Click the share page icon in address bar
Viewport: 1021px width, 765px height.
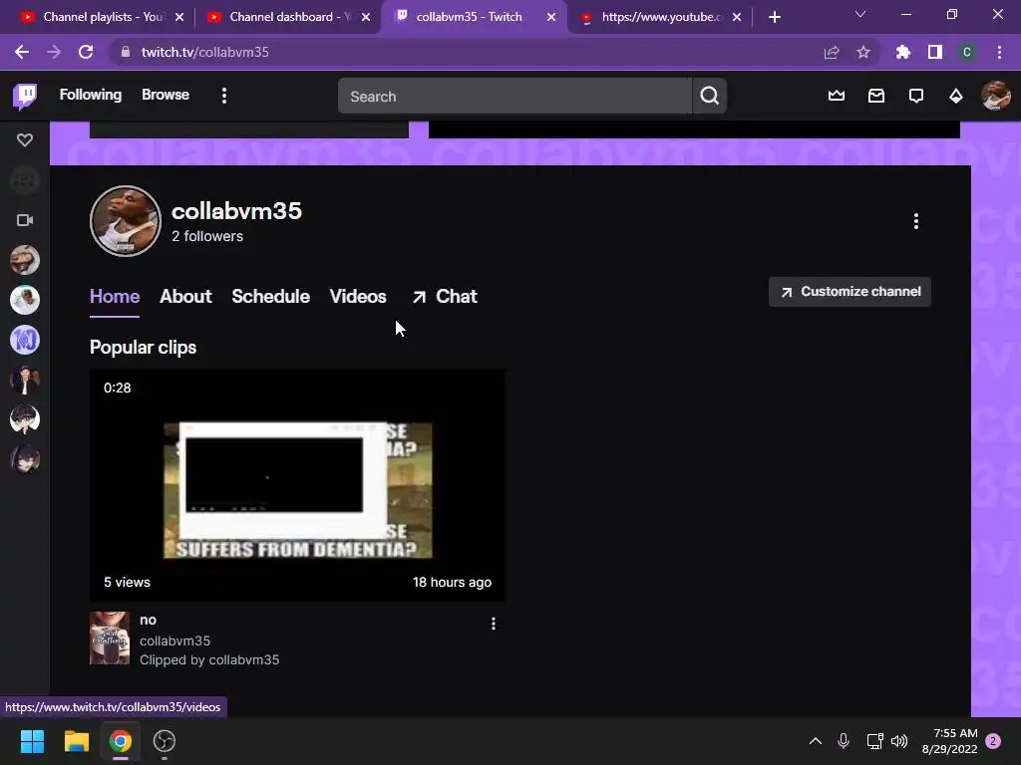tap(832, 52)
